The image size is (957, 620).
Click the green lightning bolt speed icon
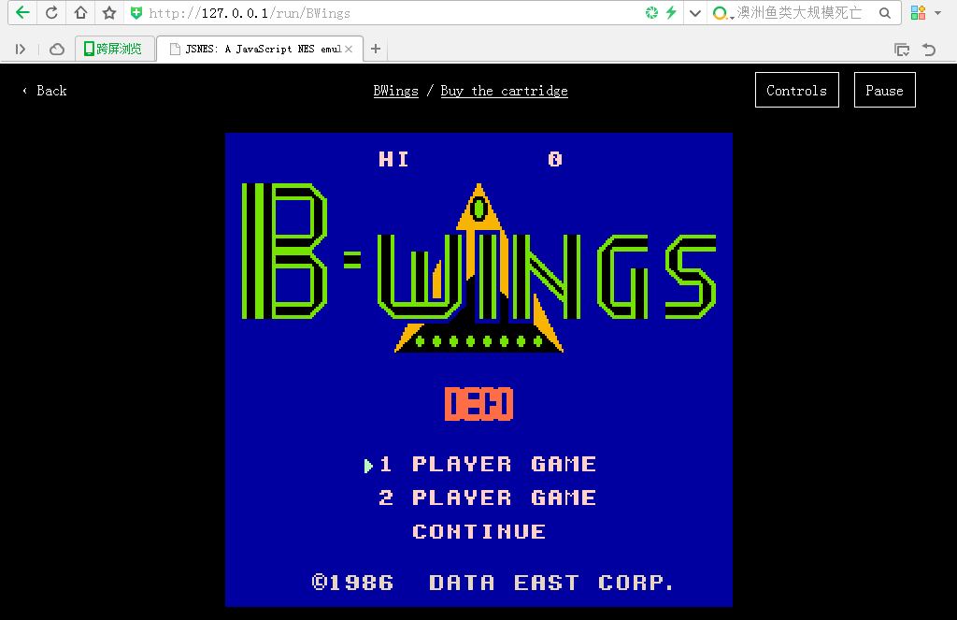pos(671,13)
